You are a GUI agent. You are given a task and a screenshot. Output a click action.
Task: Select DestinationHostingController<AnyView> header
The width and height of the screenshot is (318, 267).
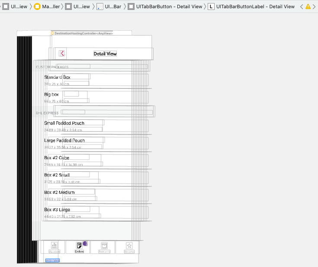pos(84,33)
